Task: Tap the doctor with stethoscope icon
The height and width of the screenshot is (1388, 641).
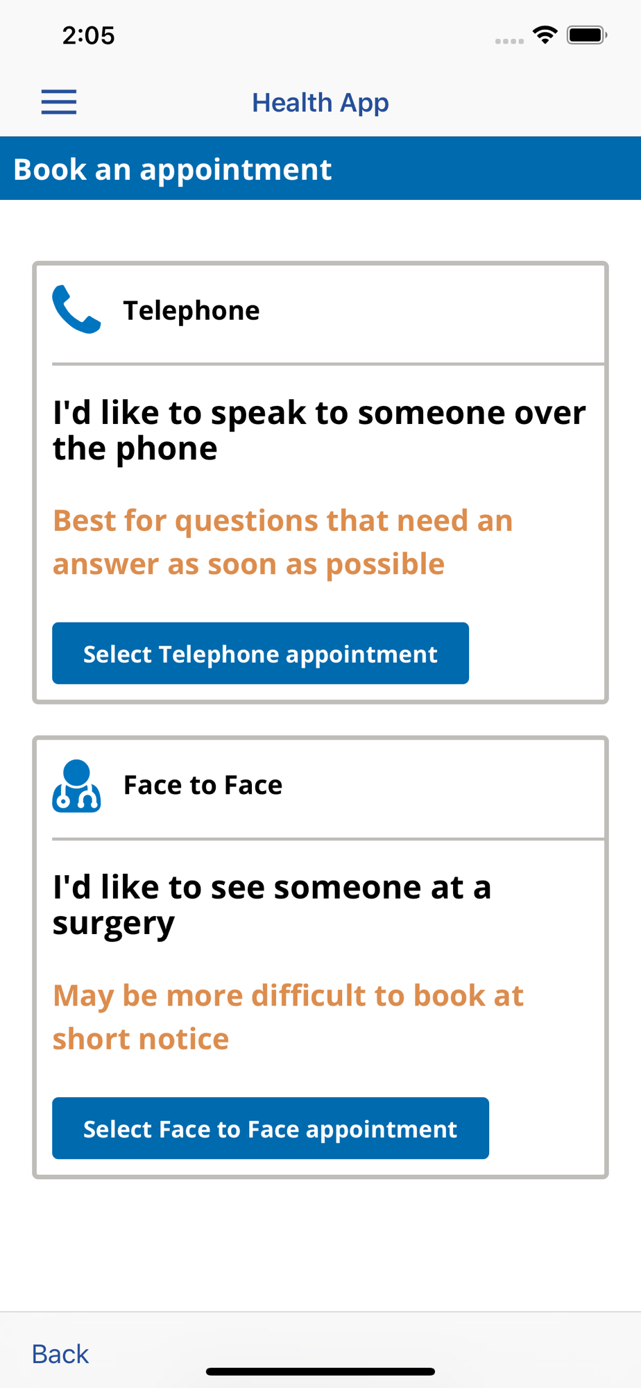Action: (76, 786)
